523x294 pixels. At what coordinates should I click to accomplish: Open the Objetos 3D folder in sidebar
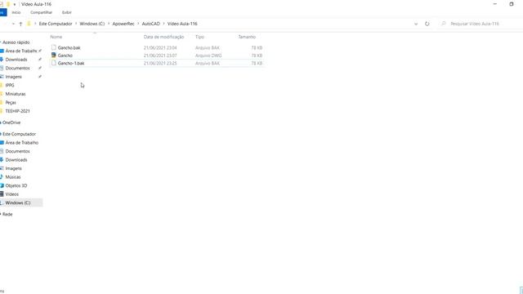pyautogui.click(x=16, y=185)
